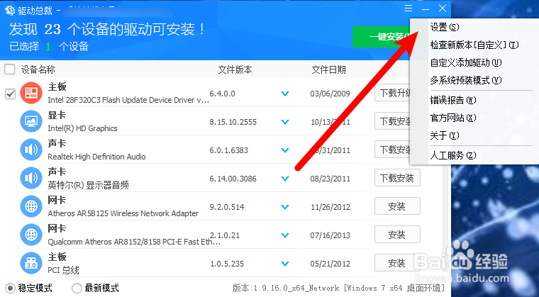The height and width of the screenshot is (297, 539).
Task: Choose 检查新版本[自定义](T) menu entry
Action: pos(474,45)
